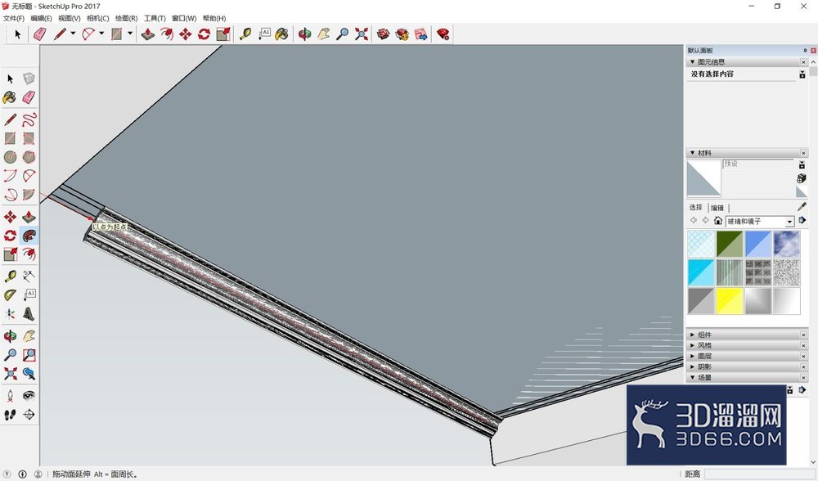Activate the Dimension tool
Screen dimensions: 818x481
(29, 276)
